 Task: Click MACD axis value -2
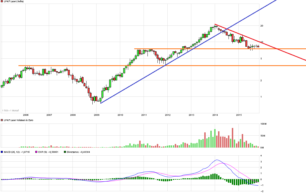[x=262, y=191]
